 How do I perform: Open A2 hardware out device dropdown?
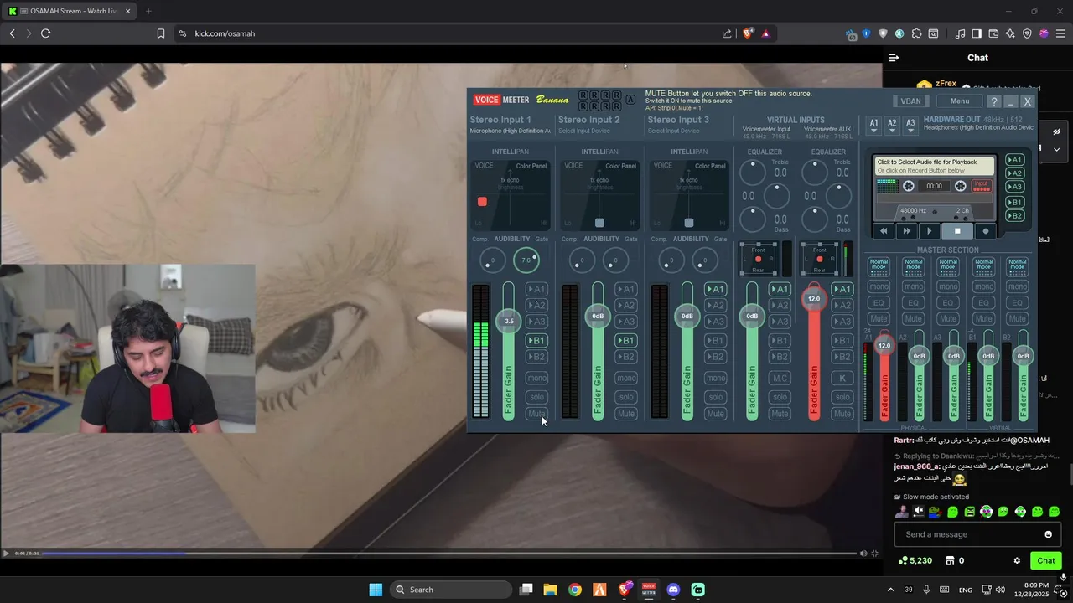click(x=892, y=126)
